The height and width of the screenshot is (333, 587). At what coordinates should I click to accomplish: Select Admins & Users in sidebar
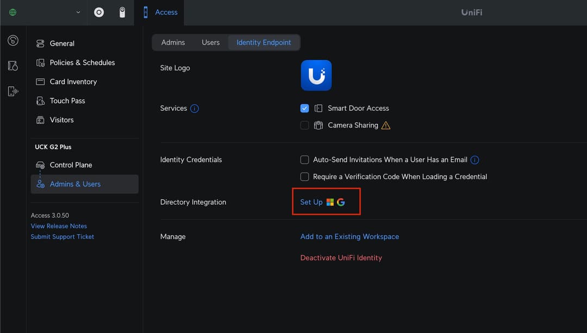[85, 184]
